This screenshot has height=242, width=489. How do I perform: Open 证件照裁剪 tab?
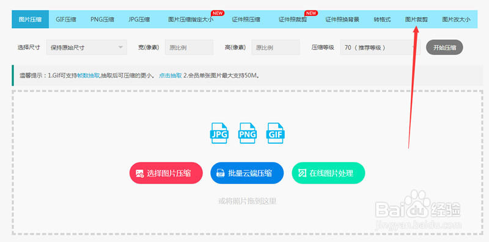[293, 20]
